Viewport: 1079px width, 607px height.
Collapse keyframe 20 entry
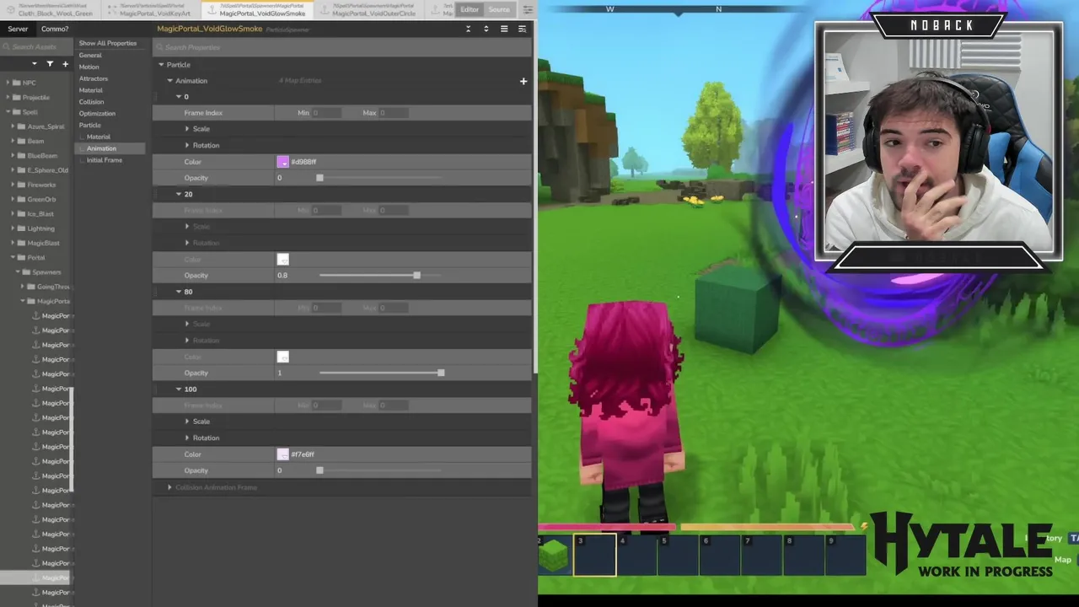[179, 194]
